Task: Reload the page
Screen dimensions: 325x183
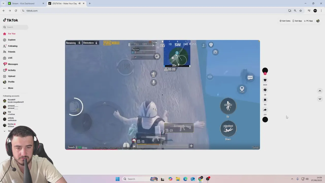Action: click(16, 11)
